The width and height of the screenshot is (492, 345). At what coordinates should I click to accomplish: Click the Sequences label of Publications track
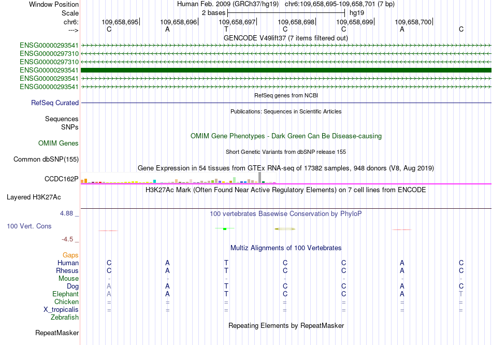click(62, 119)
